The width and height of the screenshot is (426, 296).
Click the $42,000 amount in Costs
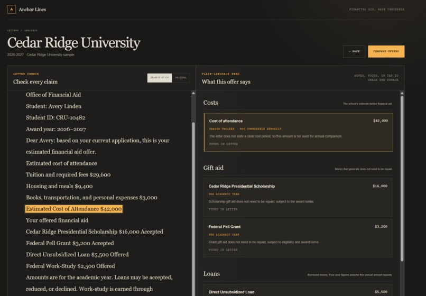click(381, 121)
